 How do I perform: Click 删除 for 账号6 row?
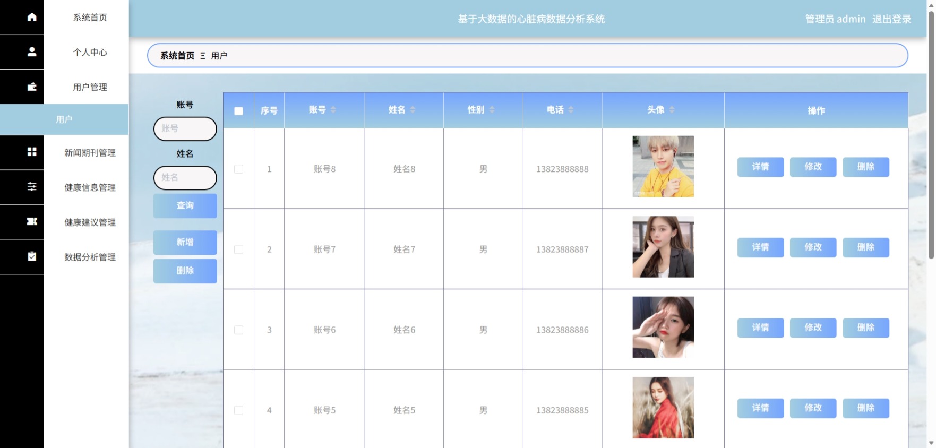pyautogui.click(x=866, y=328)
